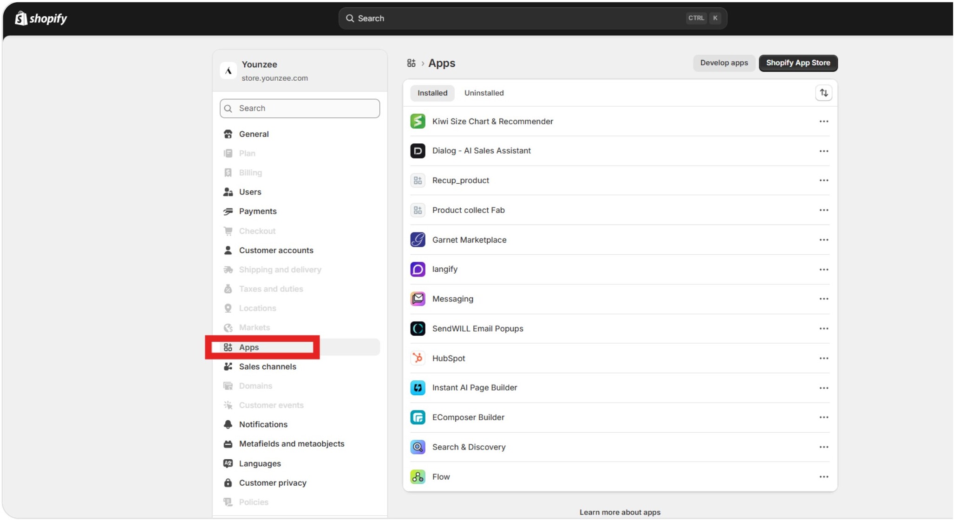Open the Kiwi Size Chart app icon
The height and width of the screenshot is (520, 954).
tap(418, 121)
